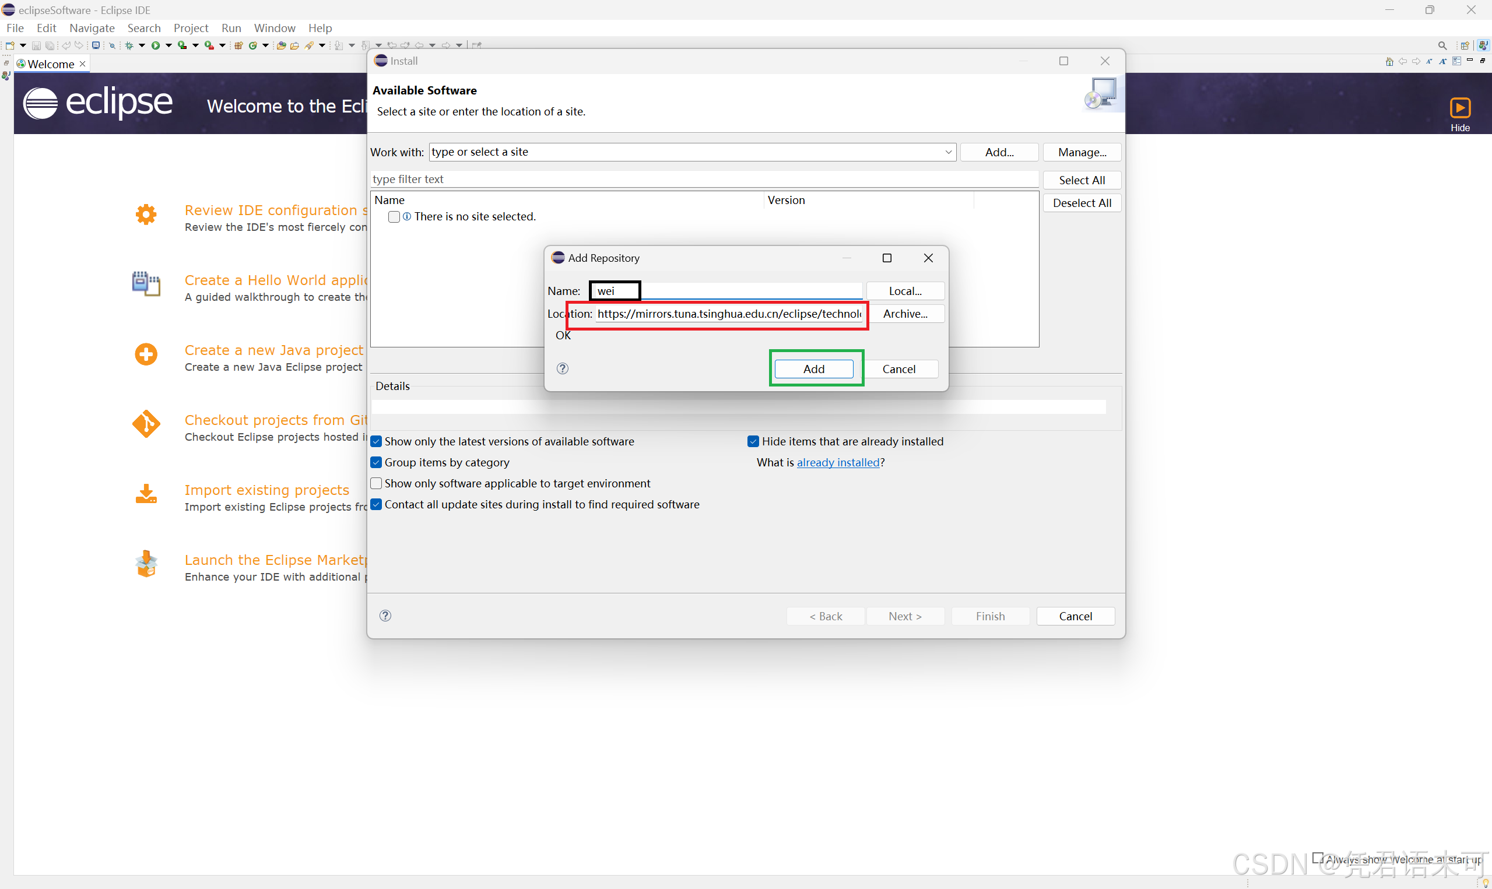
Task: Click the Add button in Add Repository
Action: pyautogui.click(x=813, y=368)
